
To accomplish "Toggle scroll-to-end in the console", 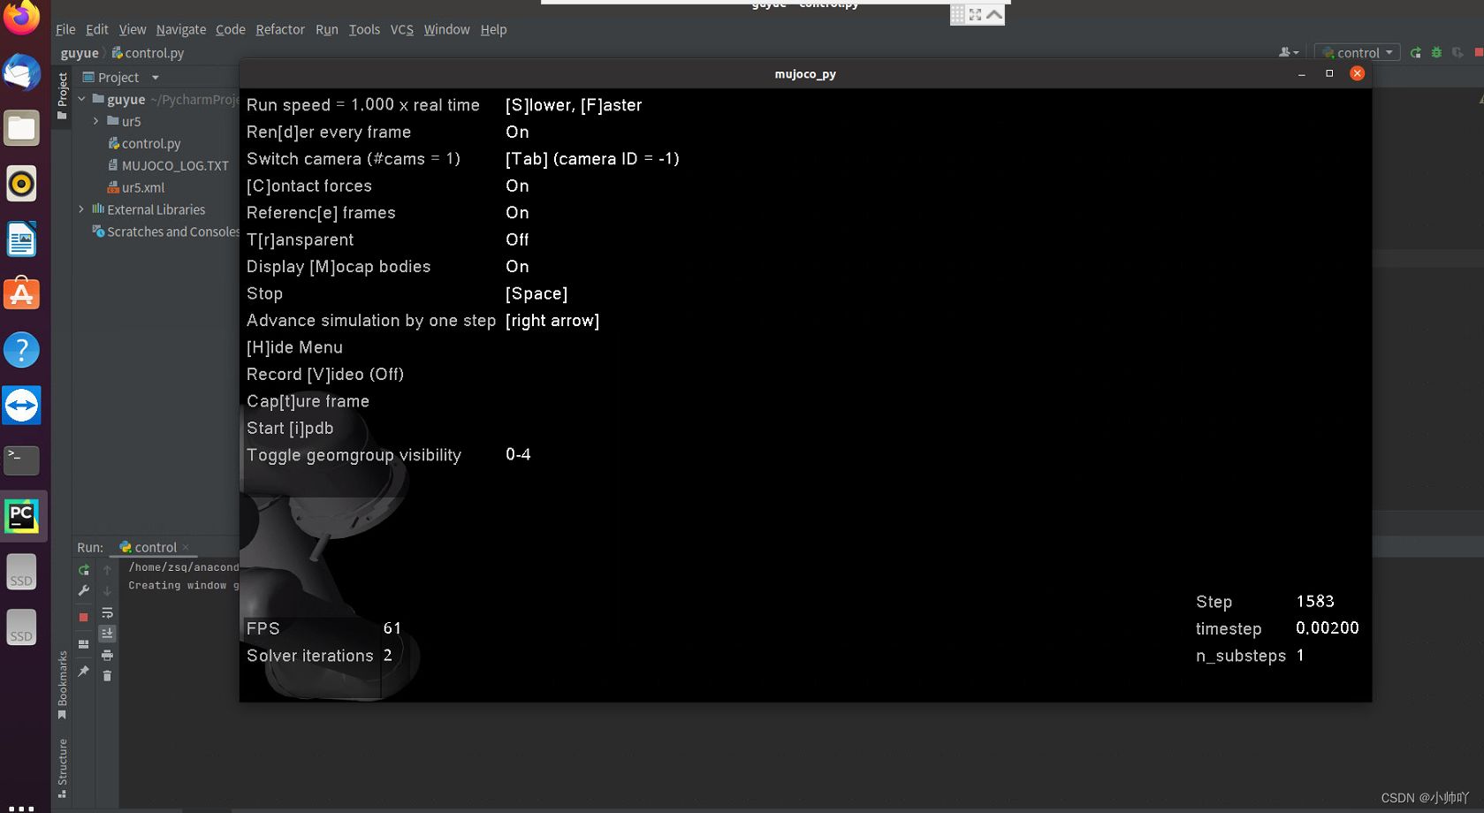I will pyautogui.click(x=108, y=633).
